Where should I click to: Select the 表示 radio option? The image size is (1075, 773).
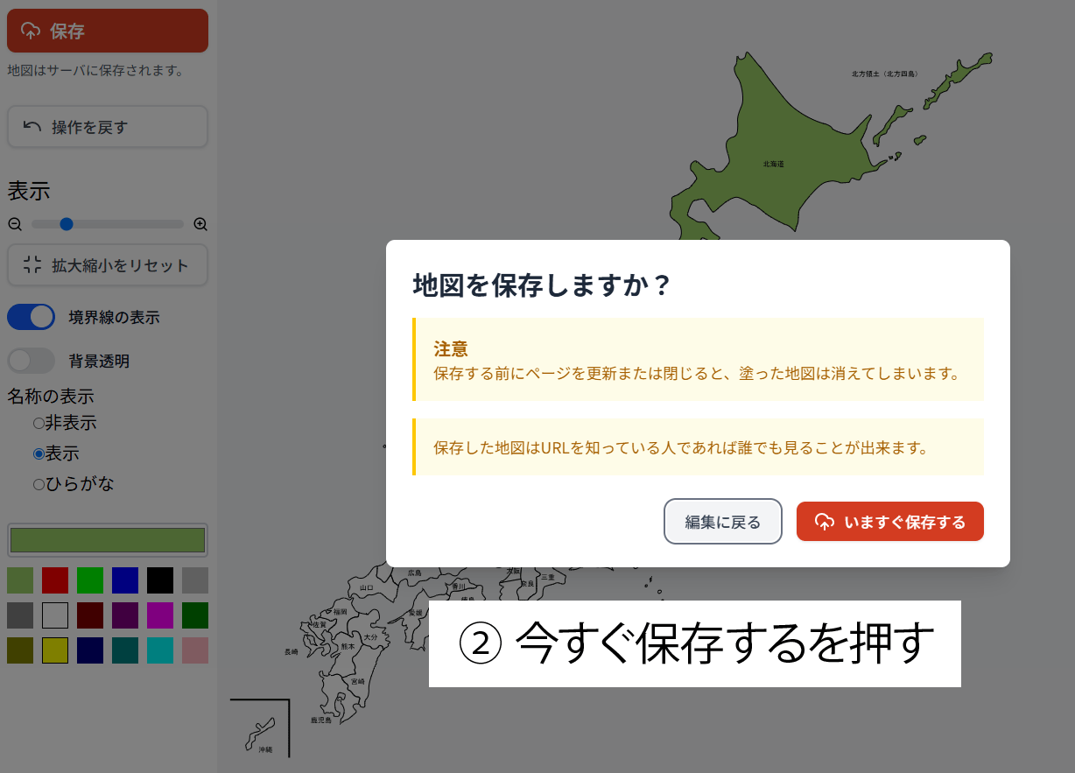point(39,454)
